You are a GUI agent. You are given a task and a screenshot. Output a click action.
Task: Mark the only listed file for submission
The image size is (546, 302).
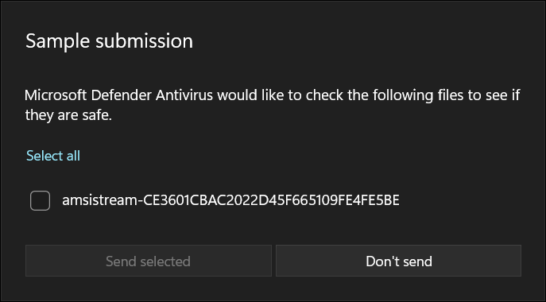tap(40, 200)
